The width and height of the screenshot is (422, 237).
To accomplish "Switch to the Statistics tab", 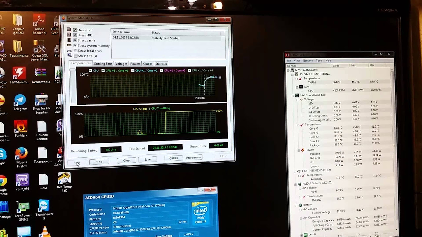I will pyautogui.click(x=161, y=64).
